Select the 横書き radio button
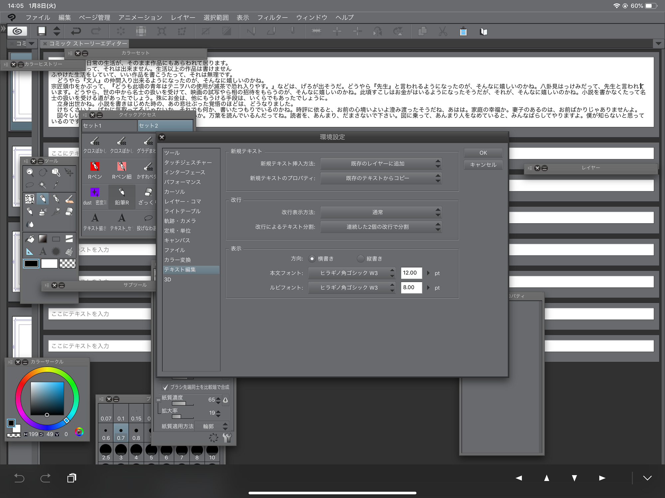Viewport: 665px width, 498px height. click(x=312, y=258)
